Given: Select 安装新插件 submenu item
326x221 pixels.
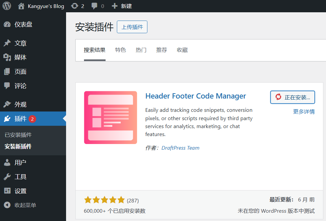Looking at the screenshot, I should coord(18,146).
